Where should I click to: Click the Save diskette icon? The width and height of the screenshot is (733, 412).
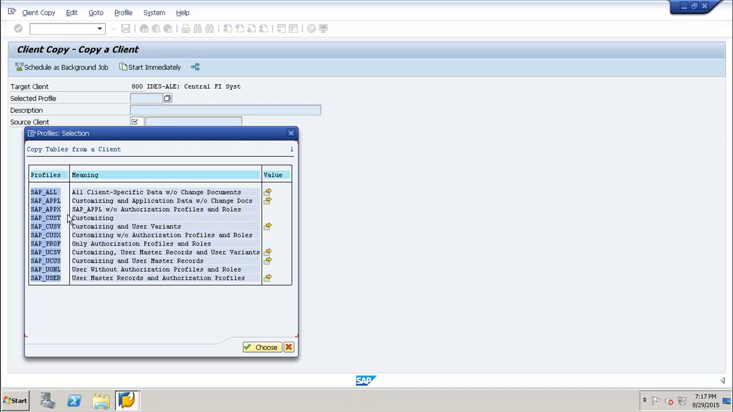[125, 29]
